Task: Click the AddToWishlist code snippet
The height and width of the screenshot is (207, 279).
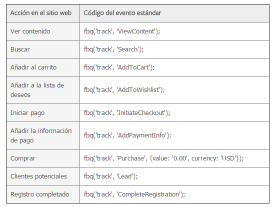Action: click(124, 90)
